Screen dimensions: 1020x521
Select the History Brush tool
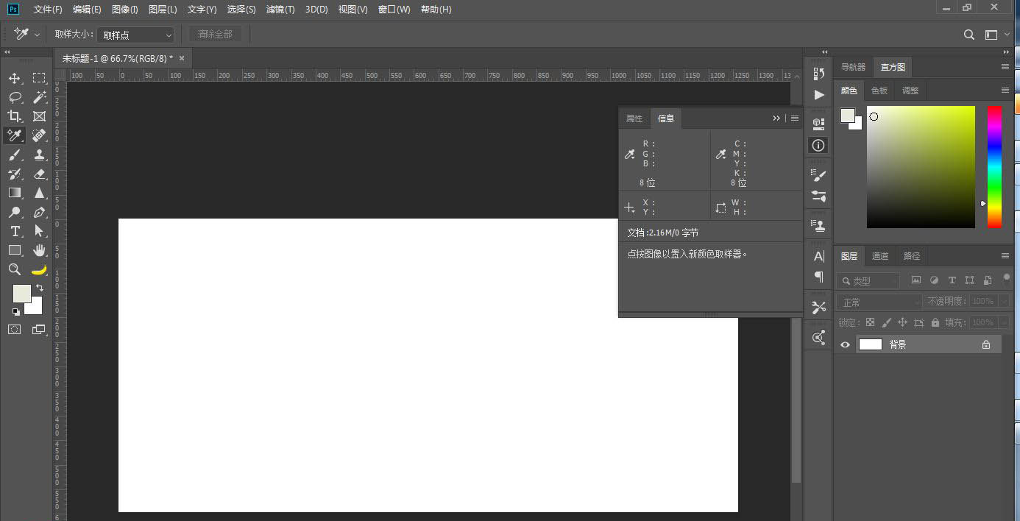click(15, 174)
